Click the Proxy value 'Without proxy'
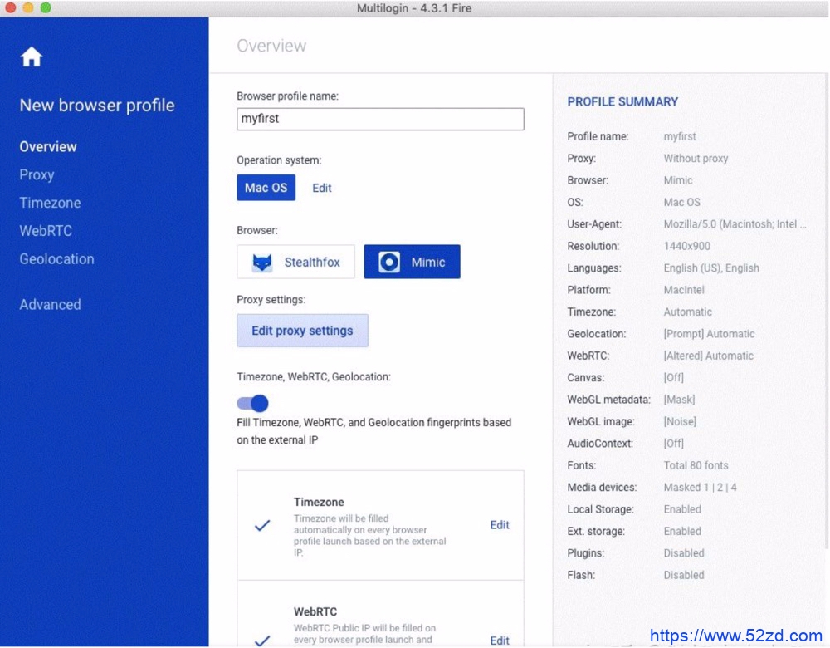The height and width of the screenshot is (648, 830). [696, 159]
